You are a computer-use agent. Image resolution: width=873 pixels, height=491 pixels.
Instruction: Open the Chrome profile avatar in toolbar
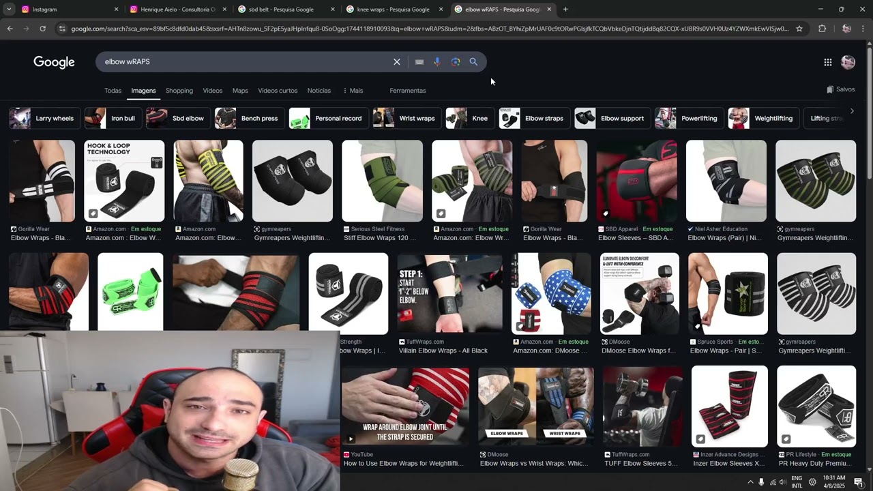pyautogui.click(x=846, y=29)
